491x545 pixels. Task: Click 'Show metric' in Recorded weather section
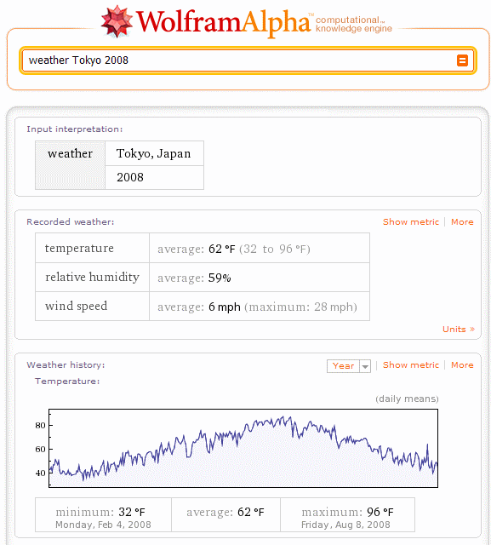(411, 221)
